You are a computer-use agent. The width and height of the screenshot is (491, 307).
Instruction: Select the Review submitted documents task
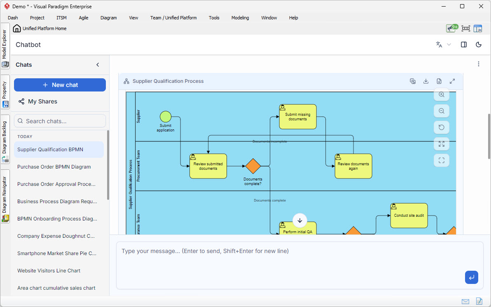[x=208, y=166]
